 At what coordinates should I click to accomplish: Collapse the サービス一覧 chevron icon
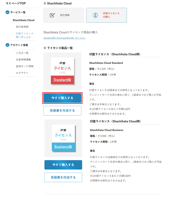(8, 12)
